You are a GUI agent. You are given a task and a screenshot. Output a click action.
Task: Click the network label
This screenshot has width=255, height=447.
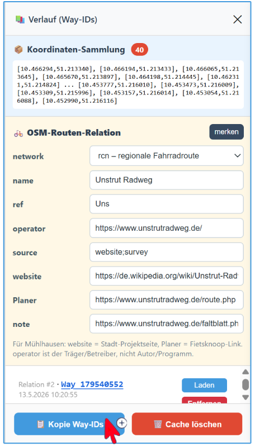coord(28,156)
